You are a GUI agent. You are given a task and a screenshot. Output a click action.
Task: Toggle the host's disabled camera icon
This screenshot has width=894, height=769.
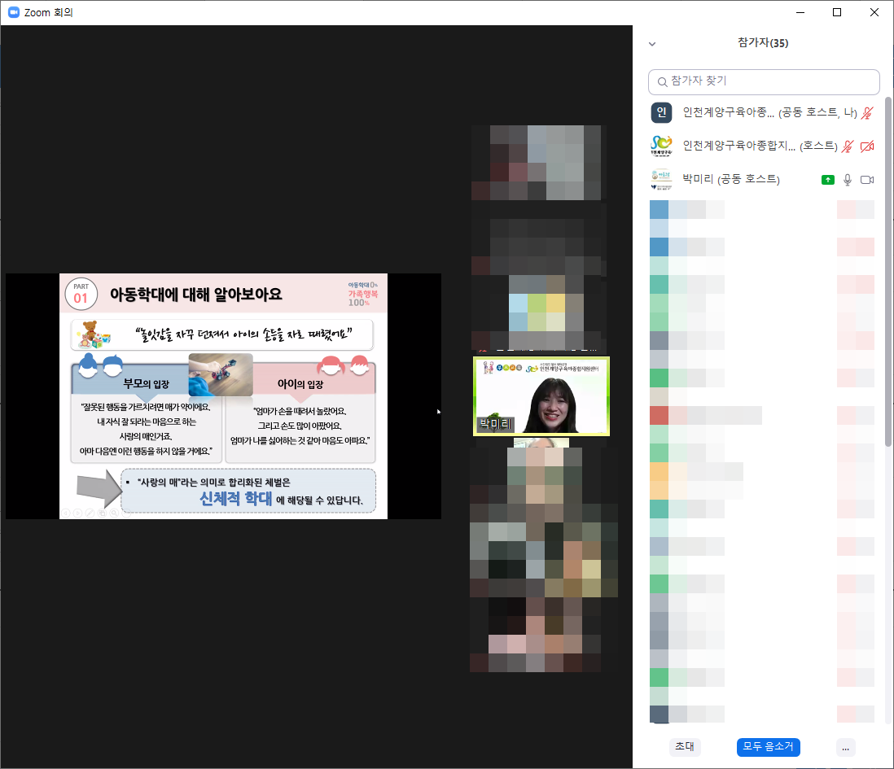(867, 146)
